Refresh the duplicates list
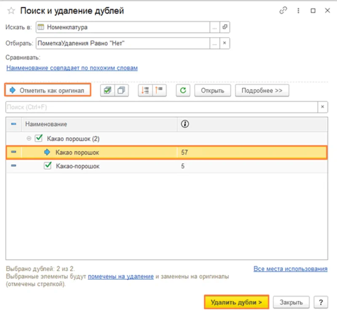The width and height of the screenshot is (337, 313). 182,90
